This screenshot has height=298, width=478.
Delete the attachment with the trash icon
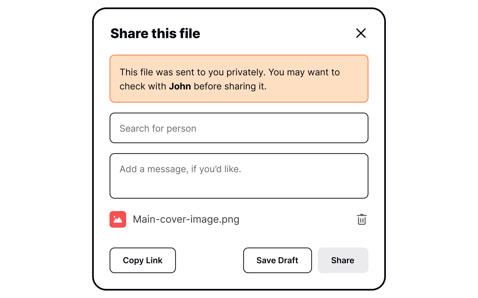click(362, 219)
